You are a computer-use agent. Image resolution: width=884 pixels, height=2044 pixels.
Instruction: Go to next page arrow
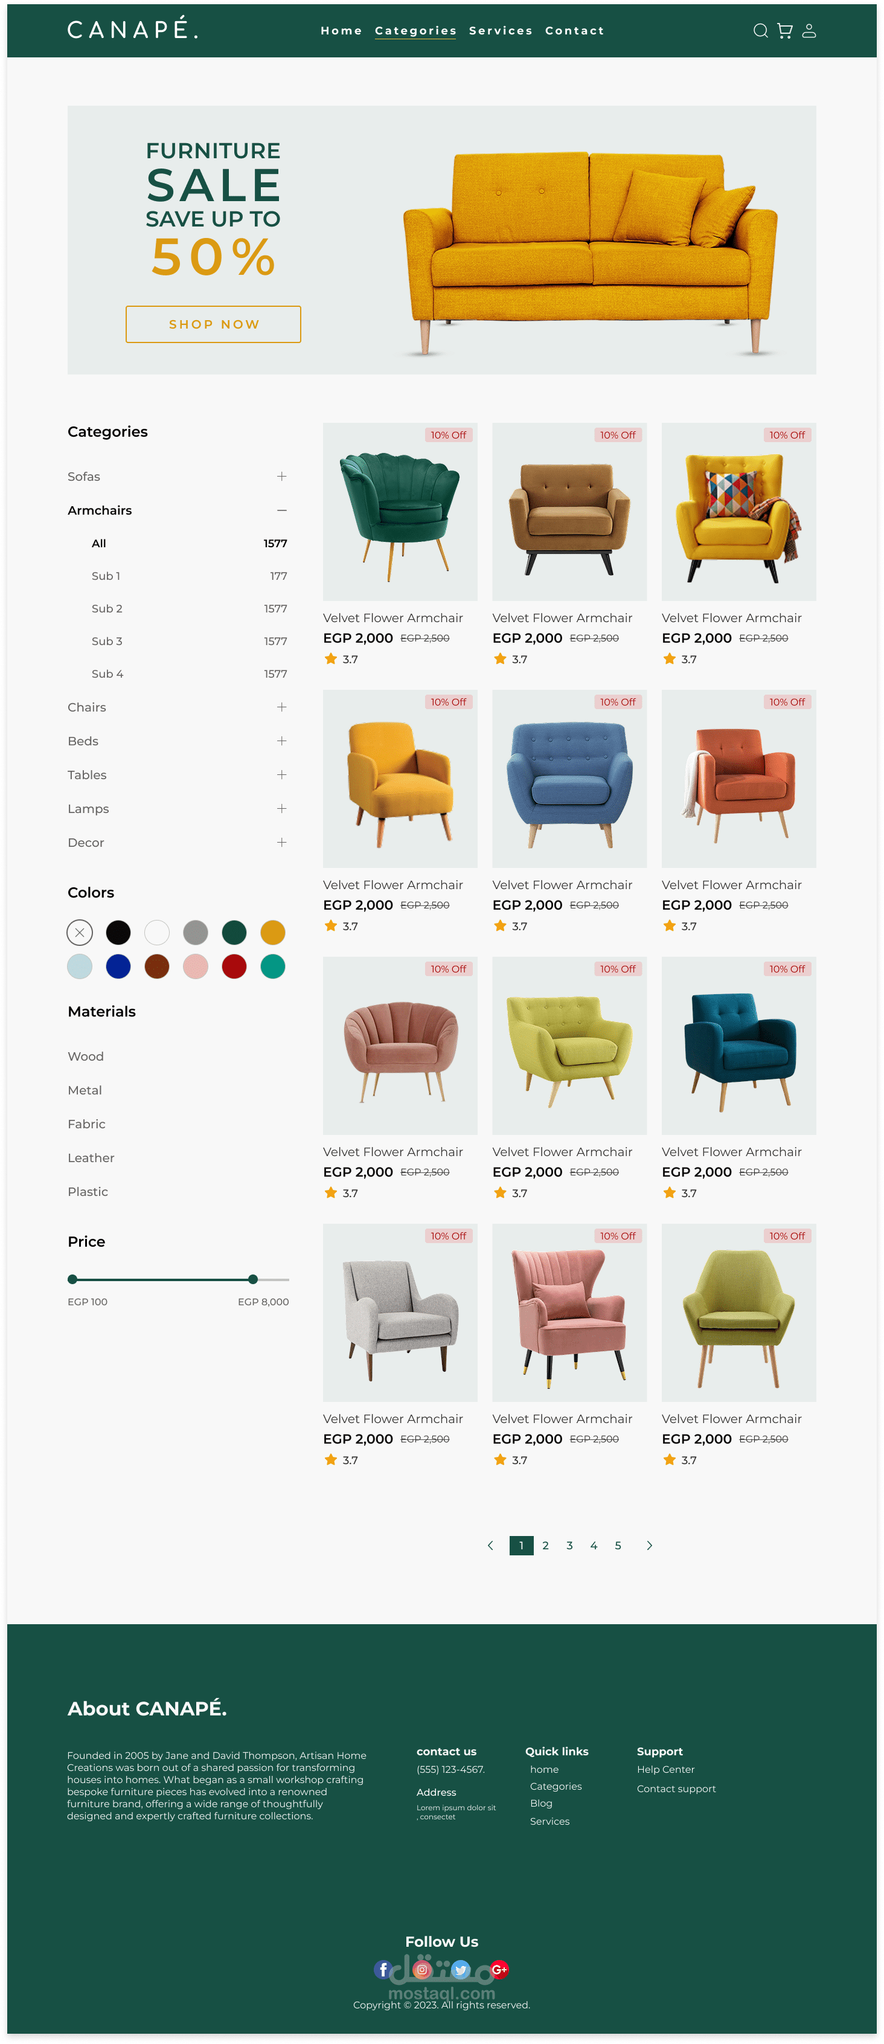pos(649,1545)
